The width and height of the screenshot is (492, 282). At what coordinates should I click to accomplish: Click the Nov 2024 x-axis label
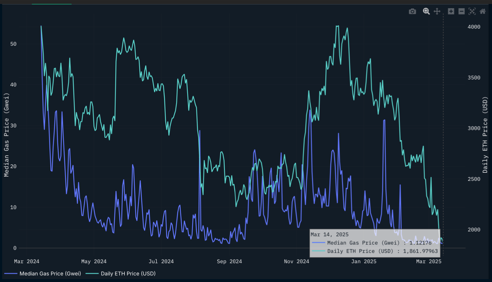pyautogui.click(x=297, y=262)
